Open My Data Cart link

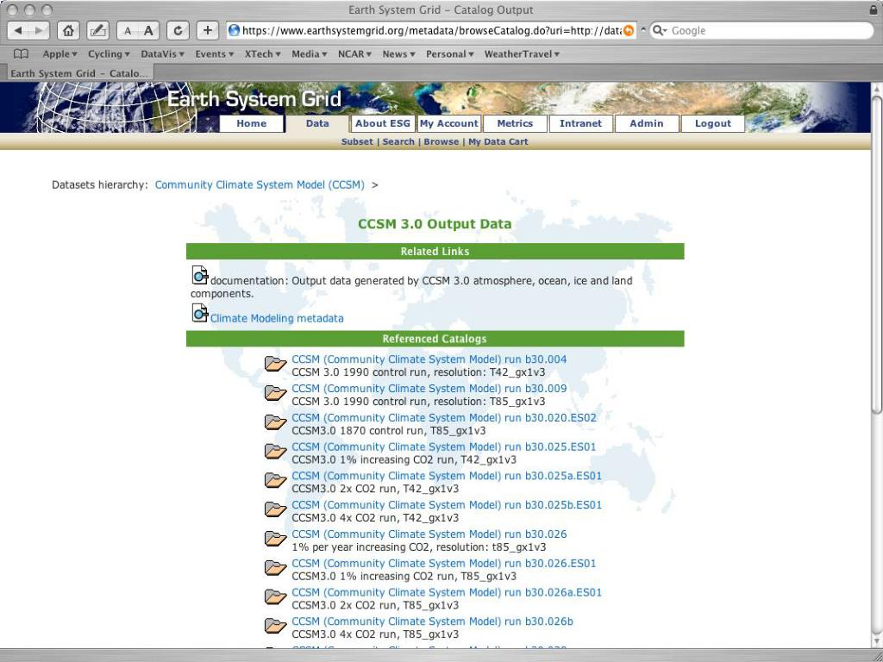click(498, 142)
